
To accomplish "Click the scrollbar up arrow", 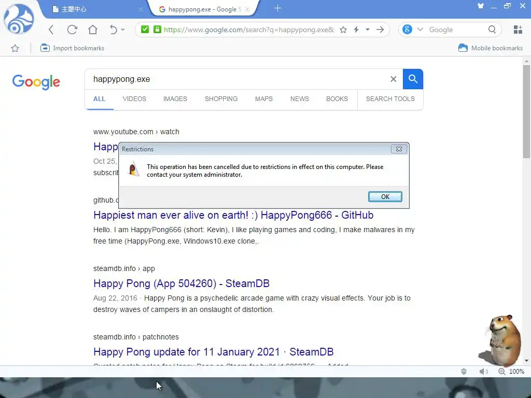I will point(526,61).
